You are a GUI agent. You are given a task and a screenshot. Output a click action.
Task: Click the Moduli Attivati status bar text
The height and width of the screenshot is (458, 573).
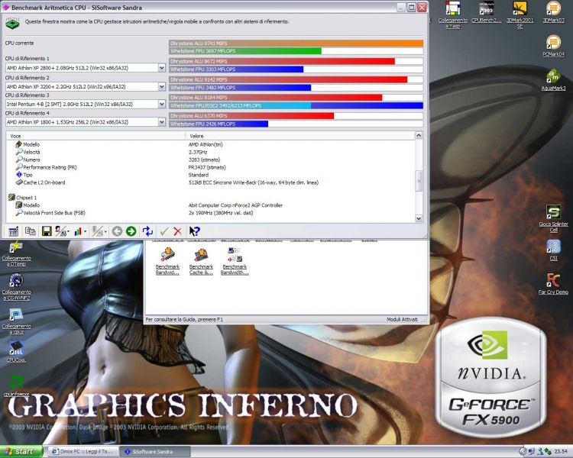(x=402, y=320)
